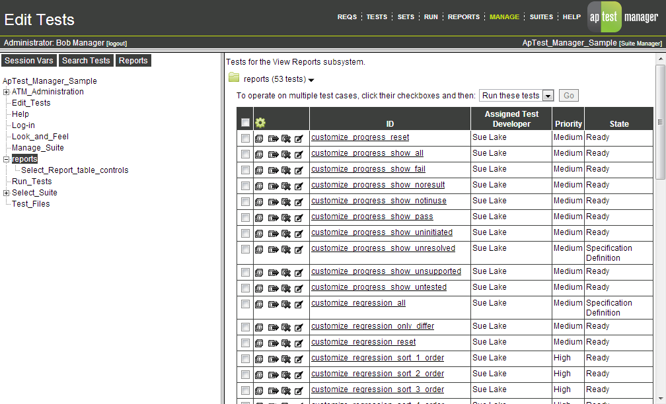The height and width of the screenshot is (404, 666).
Task: Click the ap test manager logo
Action: pos(604,17)
